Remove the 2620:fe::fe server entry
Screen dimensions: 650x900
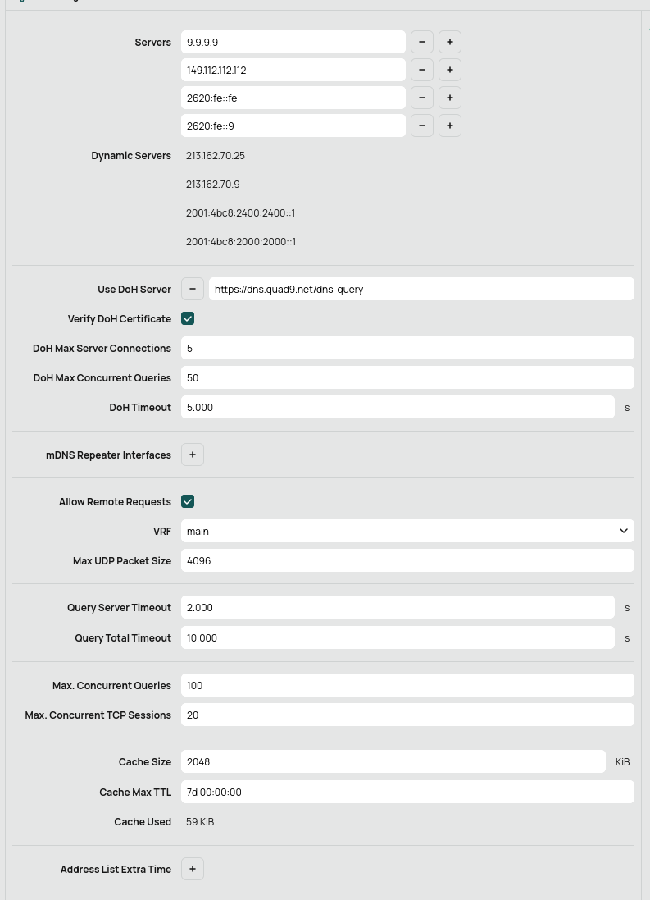point(422,98)
